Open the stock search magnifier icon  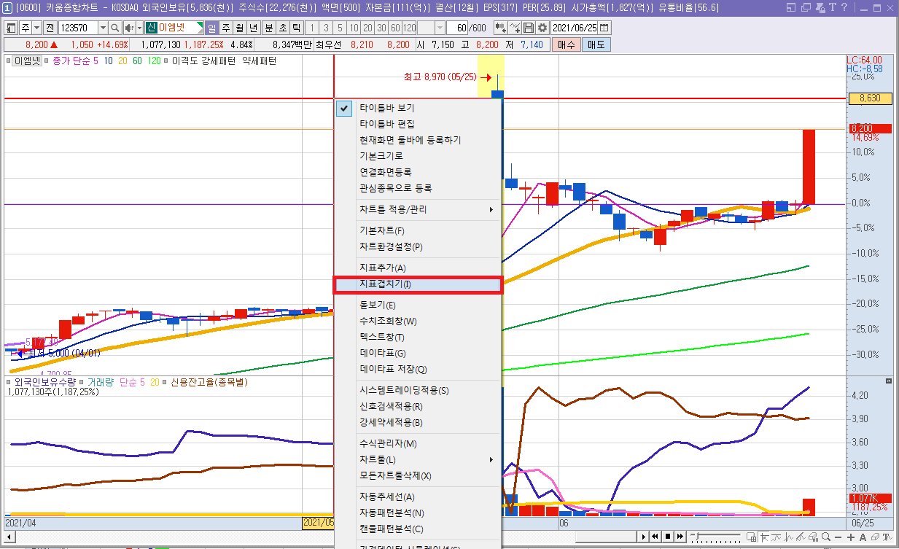[115, 28]
